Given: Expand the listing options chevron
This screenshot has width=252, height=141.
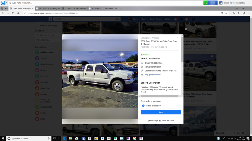Looking at the screenshot, I should (178, 38).
